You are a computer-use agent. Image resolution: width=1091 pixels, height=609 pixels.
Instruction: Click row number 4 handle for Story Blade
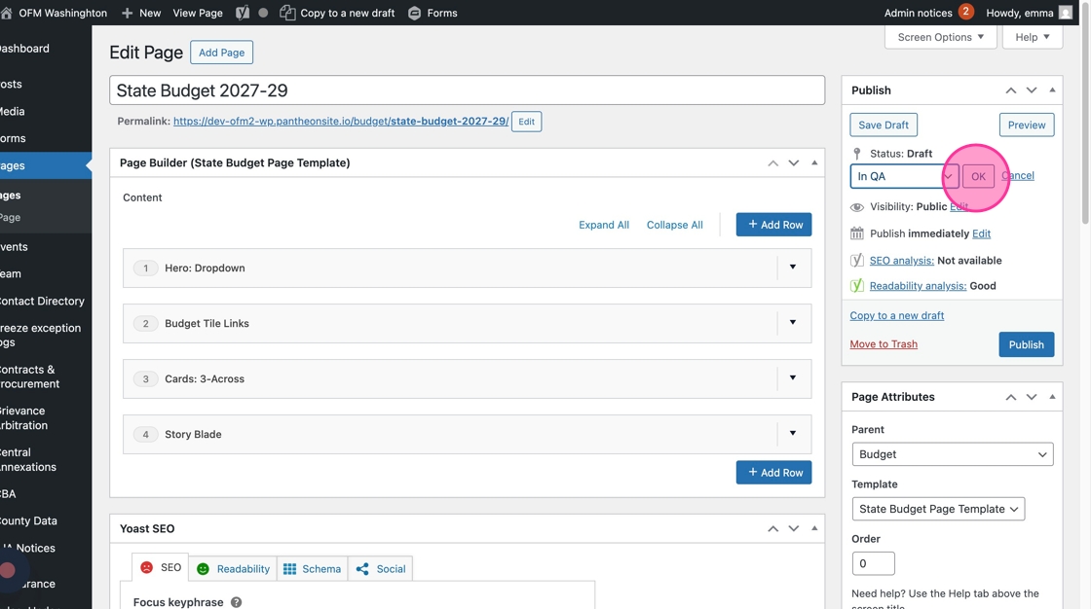(145, 435)
